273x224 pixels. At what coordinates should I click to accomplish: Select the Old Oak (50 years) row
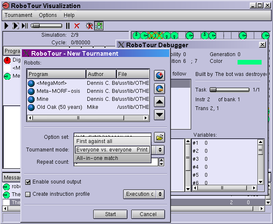tap(88, 107)
